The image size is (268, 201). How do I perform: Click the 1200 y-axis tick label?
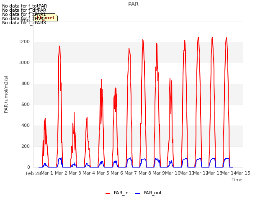pyautogui.click(x=24, y=42)
